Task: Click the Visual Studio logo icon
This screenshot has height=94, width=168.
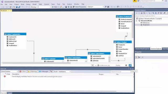Action: pos(2,2)
